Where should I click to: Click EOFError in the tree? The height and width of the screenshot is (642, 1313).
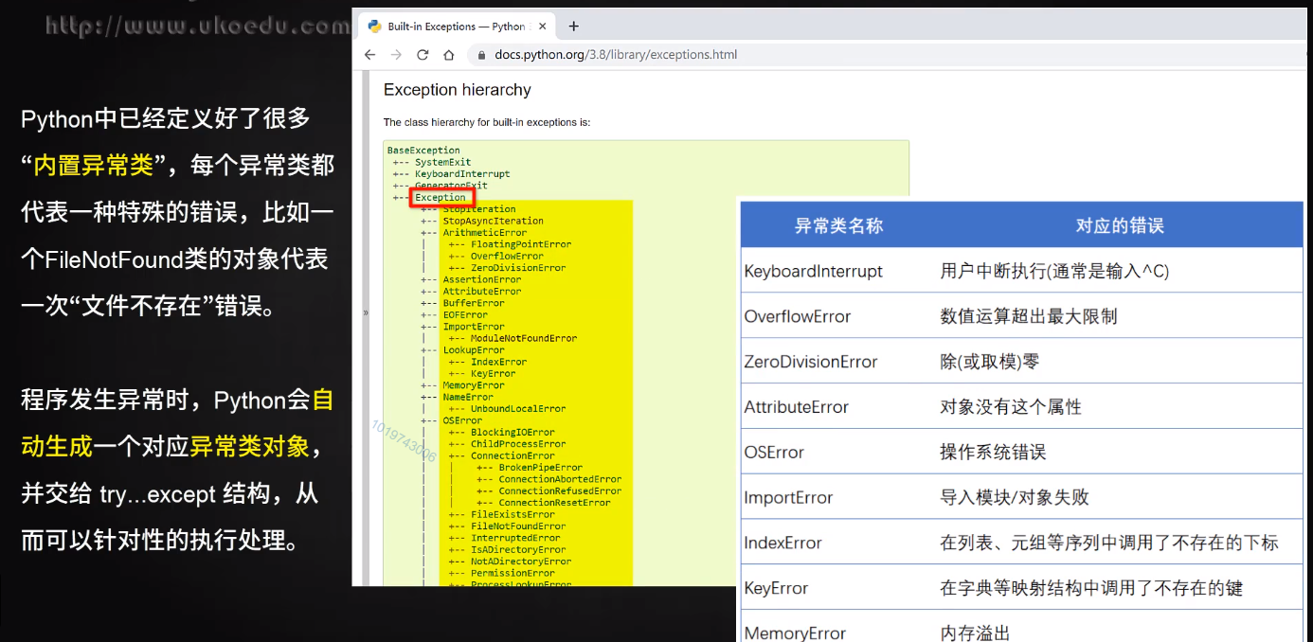click(465, 315)
